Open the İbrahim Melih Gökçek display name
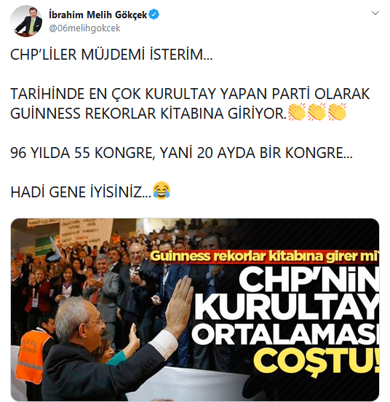This screenshot has width=390, height=402. pos(98,15)
